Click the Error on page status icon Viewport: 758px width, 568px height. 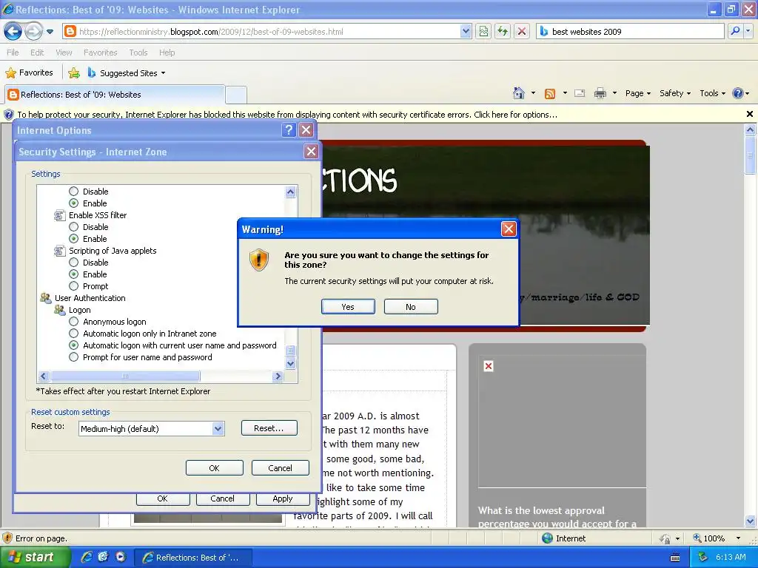point(7,538)
